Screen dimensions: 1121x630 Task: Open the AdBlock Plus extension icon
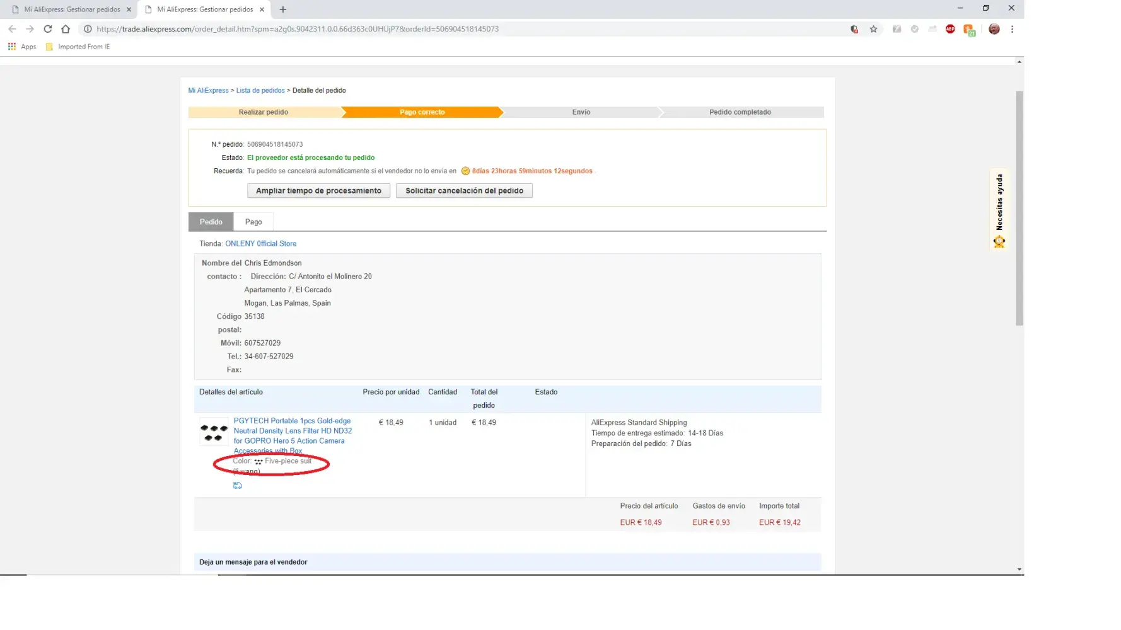tap(950, 29)
